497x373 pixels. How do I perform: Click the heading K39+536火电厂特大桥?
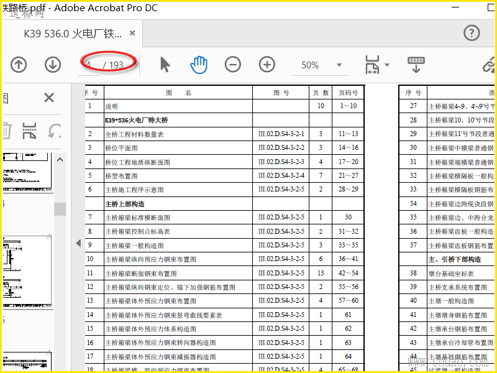pyautogui.click(x=137, y=120)
